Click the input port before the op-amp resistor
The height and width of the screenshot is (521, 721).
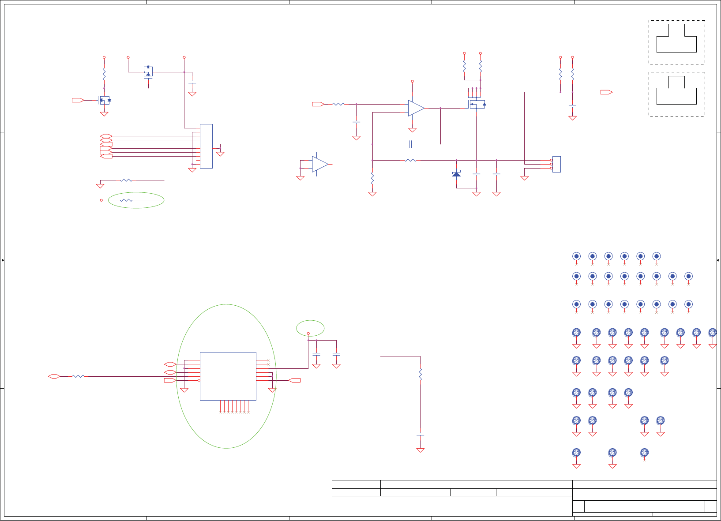[318, 104]
